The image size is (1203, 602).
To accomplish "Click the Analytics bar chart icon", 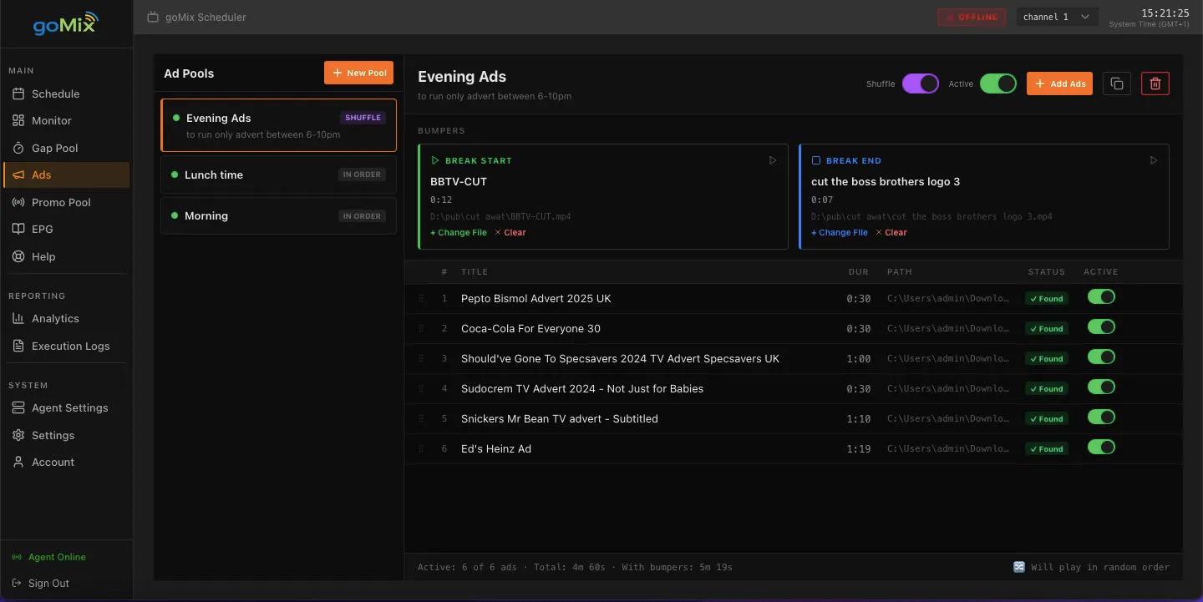I will pyautogui.click(x=18, y=319).
